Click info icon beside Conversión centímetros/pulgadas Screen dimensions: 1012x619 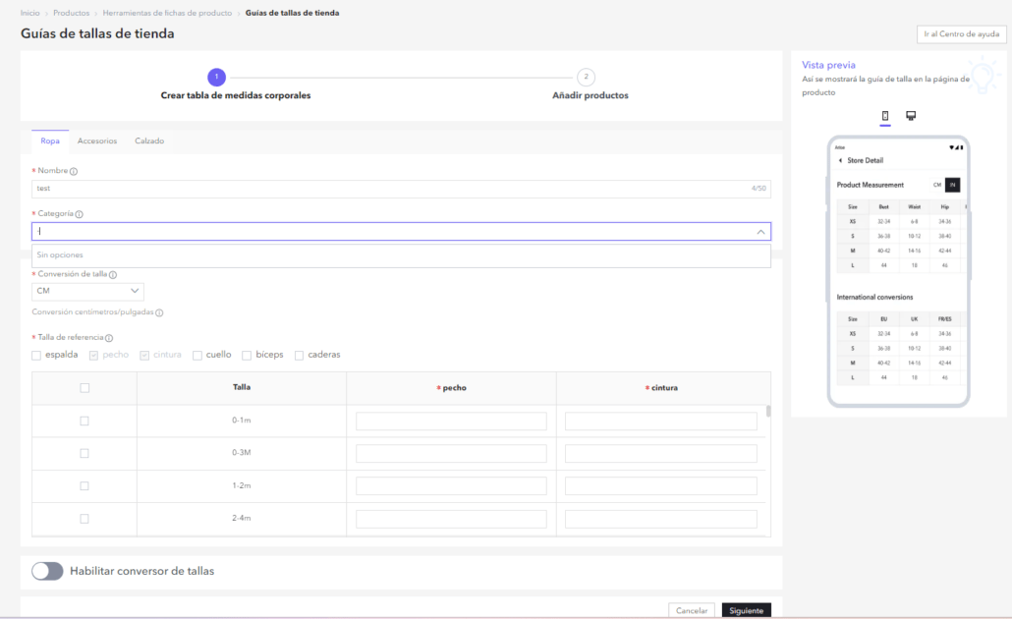pyautogui.click(x=159, y=312)
